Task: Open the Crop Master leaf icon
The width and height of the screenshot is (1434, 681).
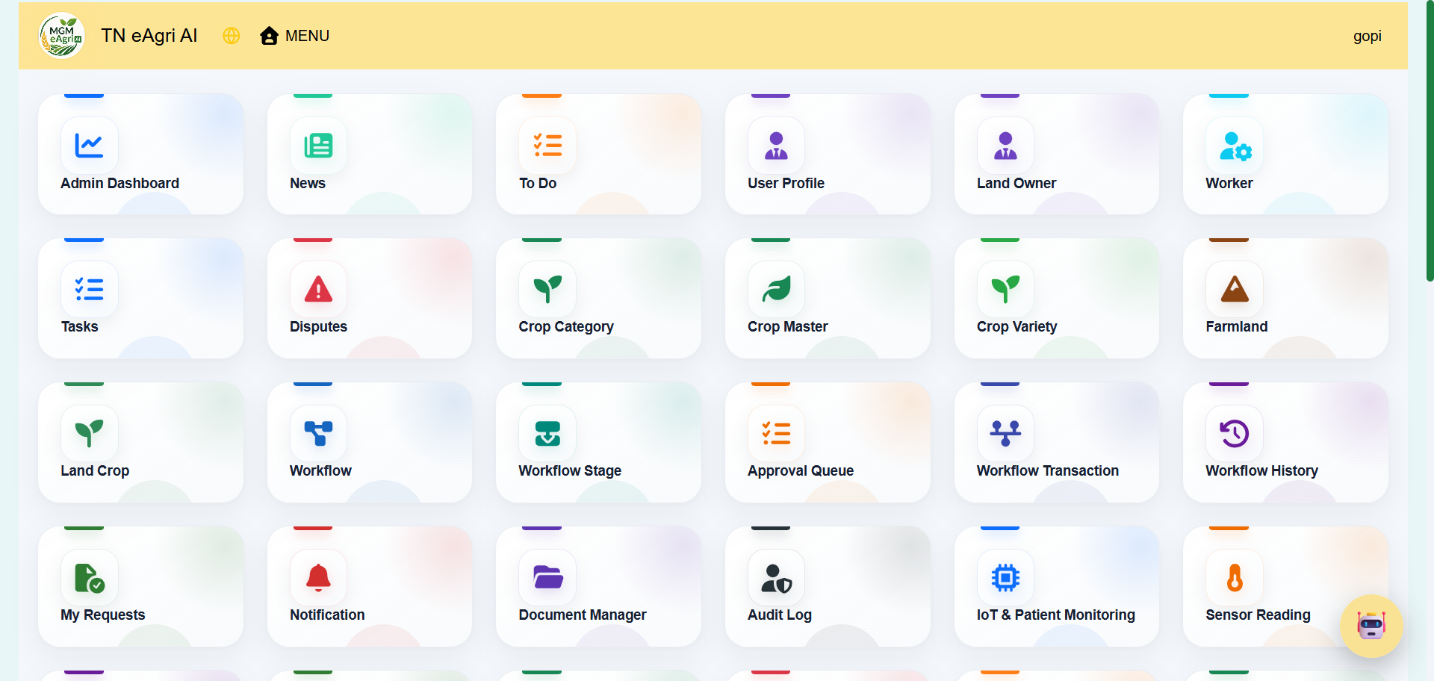Action: pyautogui.click(x=776, y=289)
